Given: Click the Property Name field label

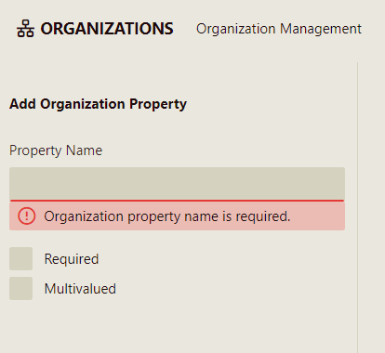Looking at the screenshot, I should tap(56, 150).
